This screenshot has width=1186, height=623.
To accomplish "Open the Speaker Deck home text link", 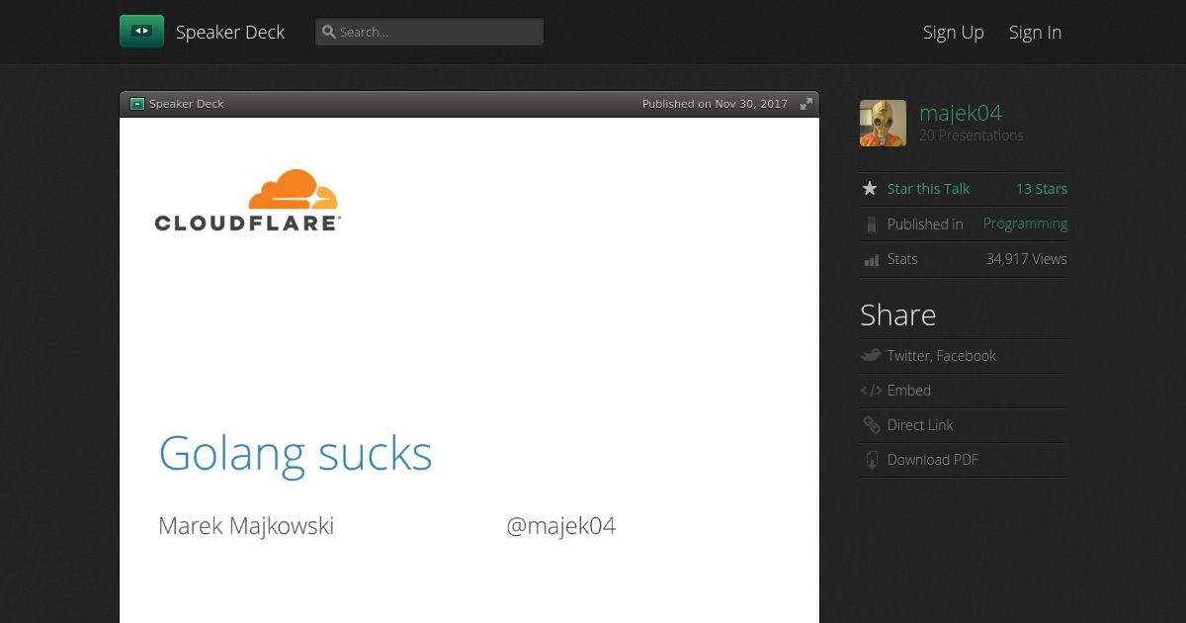I will [x=230, y=32].
